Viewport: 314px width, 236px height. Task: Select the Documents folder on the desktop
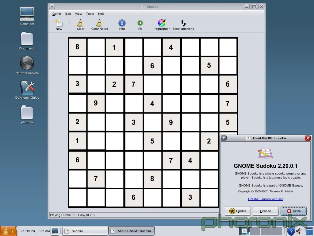pyautogui.click(x=27, y=41)
